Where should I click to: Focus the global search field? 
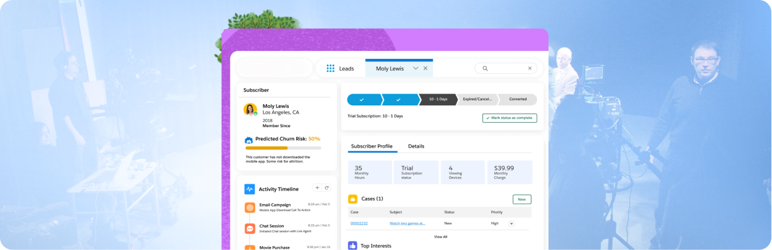point(506,68)
